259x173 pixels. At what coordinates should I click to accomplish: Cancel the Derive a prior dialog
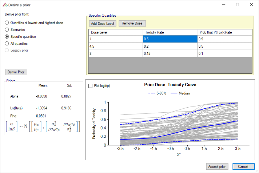(243, 166)
